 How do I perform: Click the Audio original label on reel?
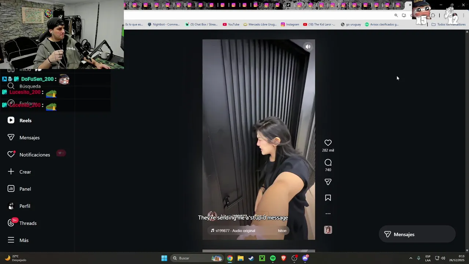(x=244, y=231)
